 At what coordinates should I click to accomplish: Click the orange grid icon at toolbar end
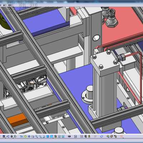point(122,136)
